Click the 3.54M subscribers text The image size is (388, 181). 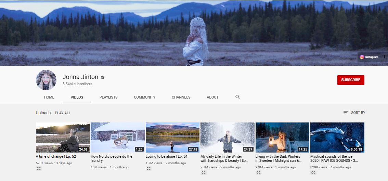77,84
